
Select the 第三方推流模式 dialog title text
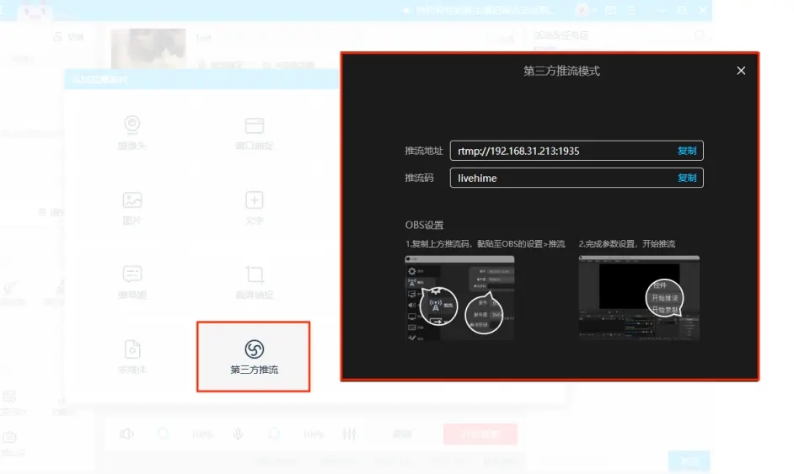561,71
